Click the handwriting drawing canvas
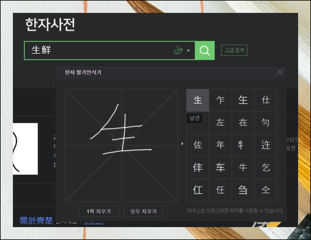This screenshot has width=311, height=240. coord(121,145)
